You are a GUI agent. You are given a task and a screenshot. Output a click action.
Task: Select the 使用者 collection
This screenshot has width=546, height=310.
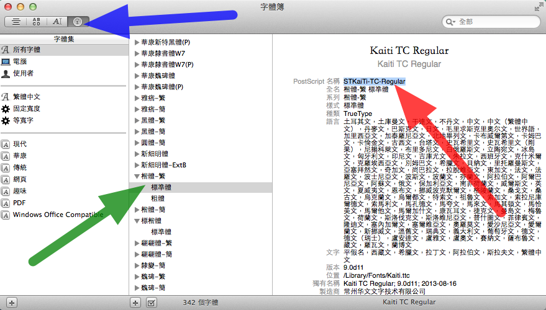click(x=64, y=73)
